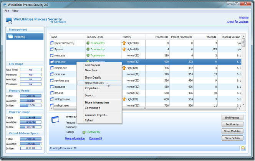This screenshot has height=161, width=255.
Task: Click the Page File Available 8.59 GB bar
Action: coord(31,122)
